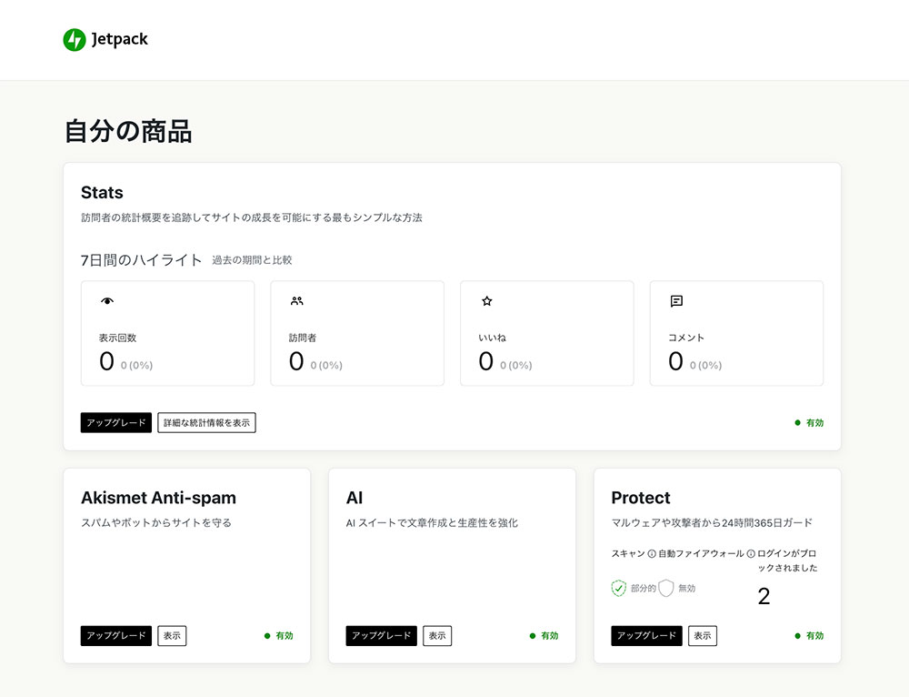The image size is (909, 697).
Task: Click the green status dot on the Protect card
Action: (798, 635)
